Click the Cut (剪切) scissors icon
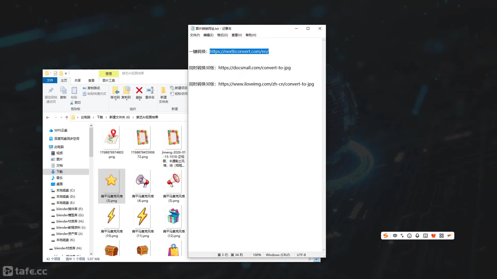Viewport: 497px width, 279px height. pyautogui.click(x=72, y=103)
